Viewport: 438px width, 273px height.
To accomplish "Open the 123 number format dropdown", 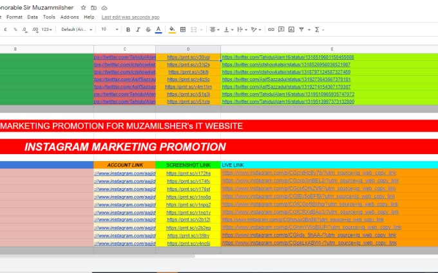I will point(46,30).
